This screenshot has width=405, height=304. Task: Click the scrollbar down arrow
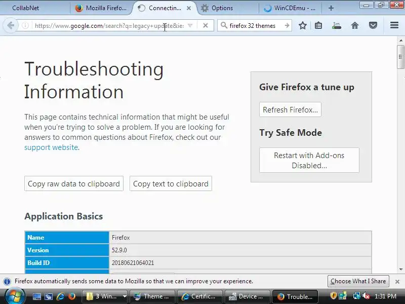coord(401,270)
